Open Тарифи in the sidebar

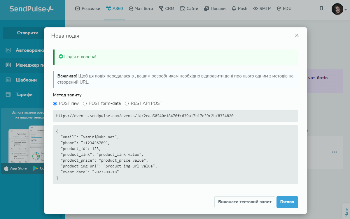pyautogui.click(x=24, y=94)
